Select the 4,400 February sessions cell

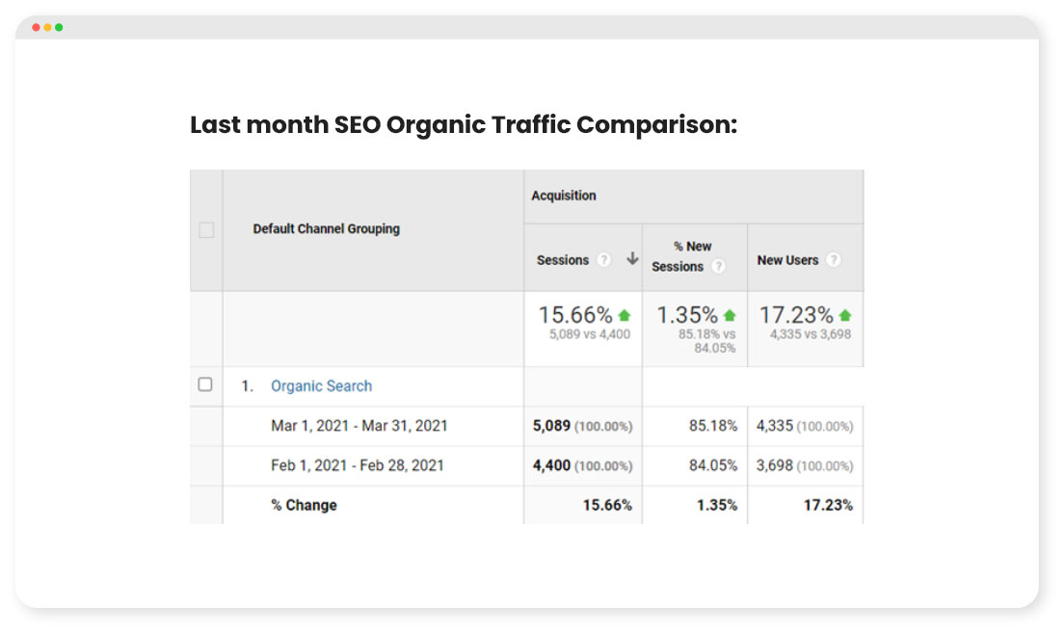click(x=582, y=465)
